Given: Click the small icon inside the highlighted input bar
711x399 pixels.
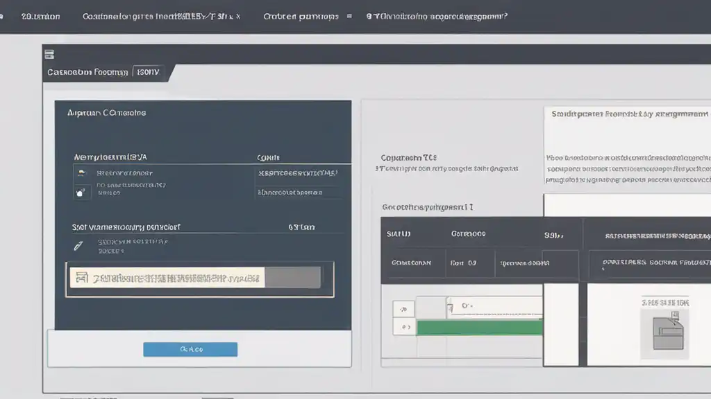Looking at the screenshot, I should [82, 277].
